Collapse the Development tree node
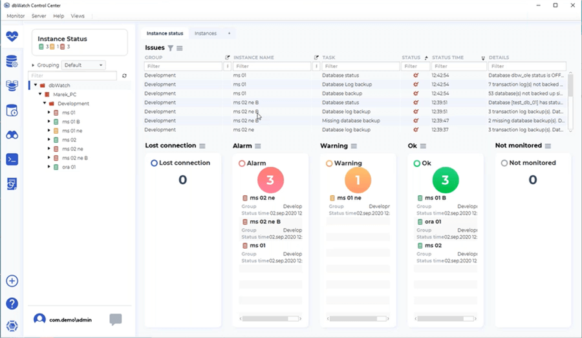 click(45, 103)
